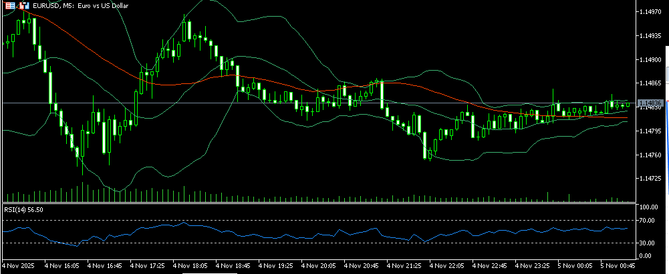Click the 5 Nov 00:45 time label
This screenshot has height=274, width=669.
tap(617, 265)
